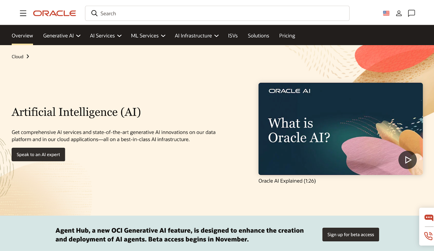434x251 pixels.
Task: Expand the Generative AI dropdown
Action: [x=61, y=35]
